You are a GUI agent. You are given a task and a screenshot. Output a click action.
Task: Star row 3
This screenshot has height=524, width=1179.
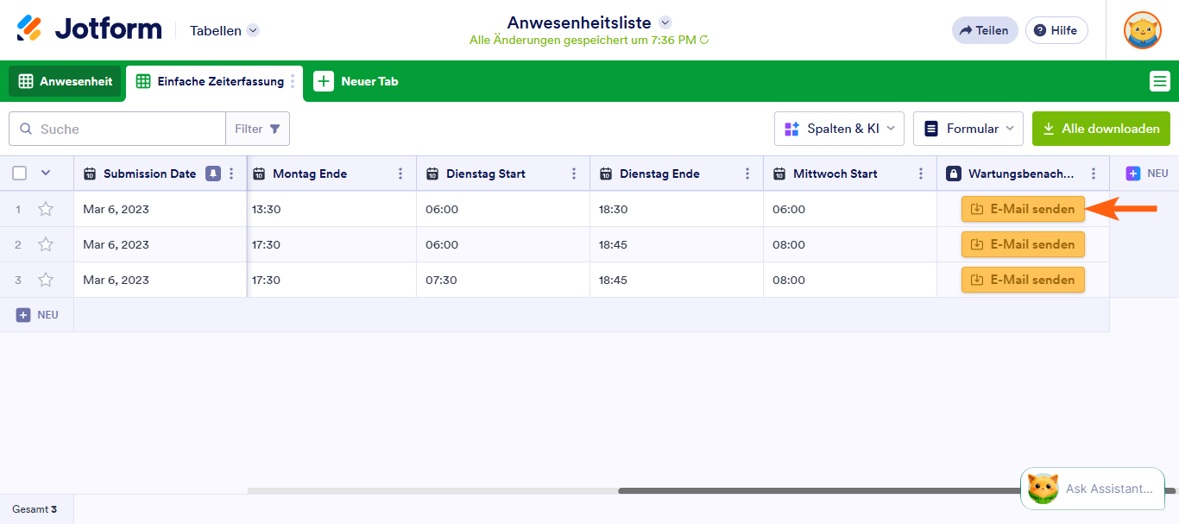point(46,280)
